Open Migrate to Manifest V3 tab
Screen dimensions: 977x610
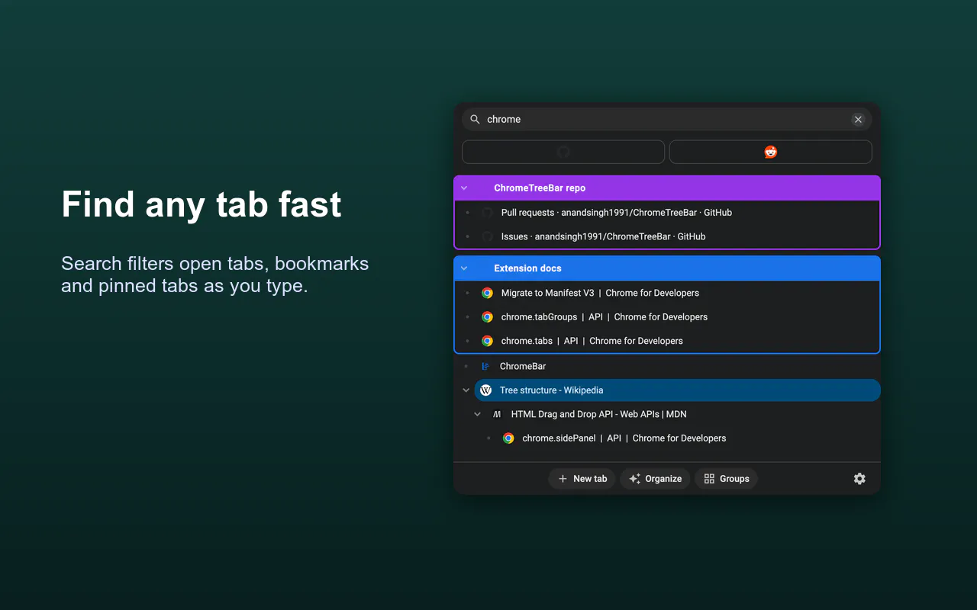(667, 293)
